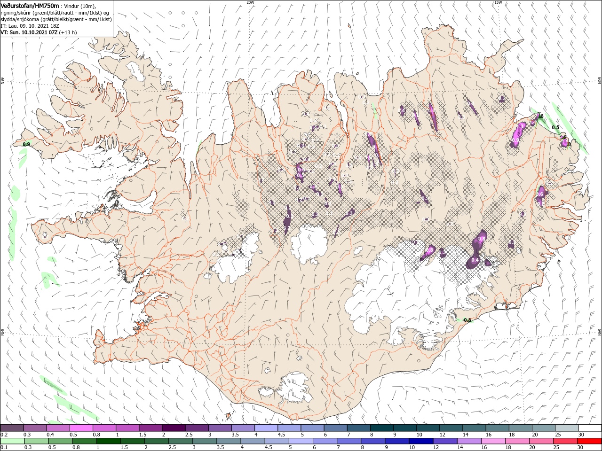The height and width of the screenshot is (451, 602).
Task: Select the 'IT: Lau. 09. 10. 2021 18Z' line
Action: (29, 26)
